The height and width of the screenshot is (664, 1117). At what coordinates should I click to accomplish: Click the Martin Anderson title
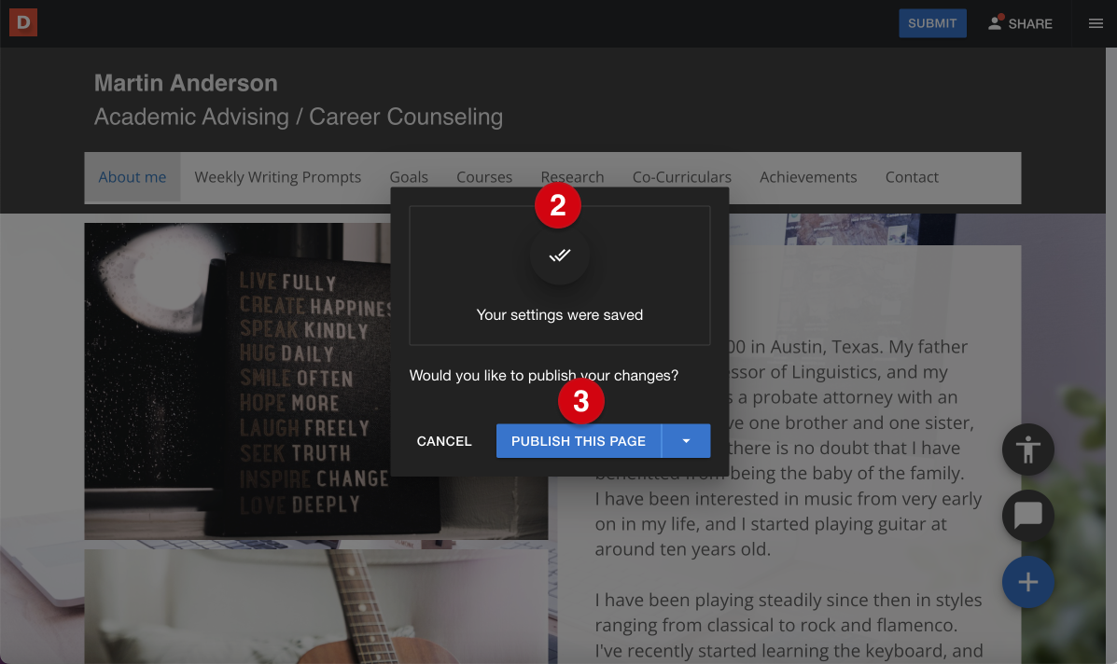[x=186, y=83]
